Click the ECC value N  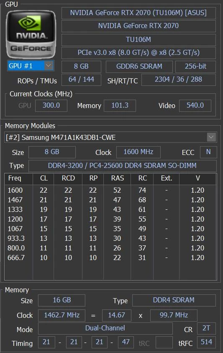[x=208, y=152]
